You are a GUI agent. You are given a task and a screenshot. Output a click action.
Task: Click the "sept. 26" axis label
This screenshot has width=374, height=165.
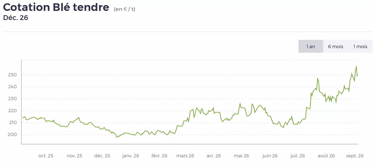355,156
